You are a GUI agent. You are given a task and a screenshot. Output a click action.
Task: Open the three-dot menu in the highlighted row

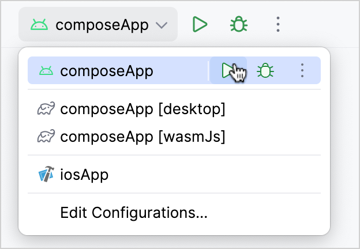click(x=302, y=70)
